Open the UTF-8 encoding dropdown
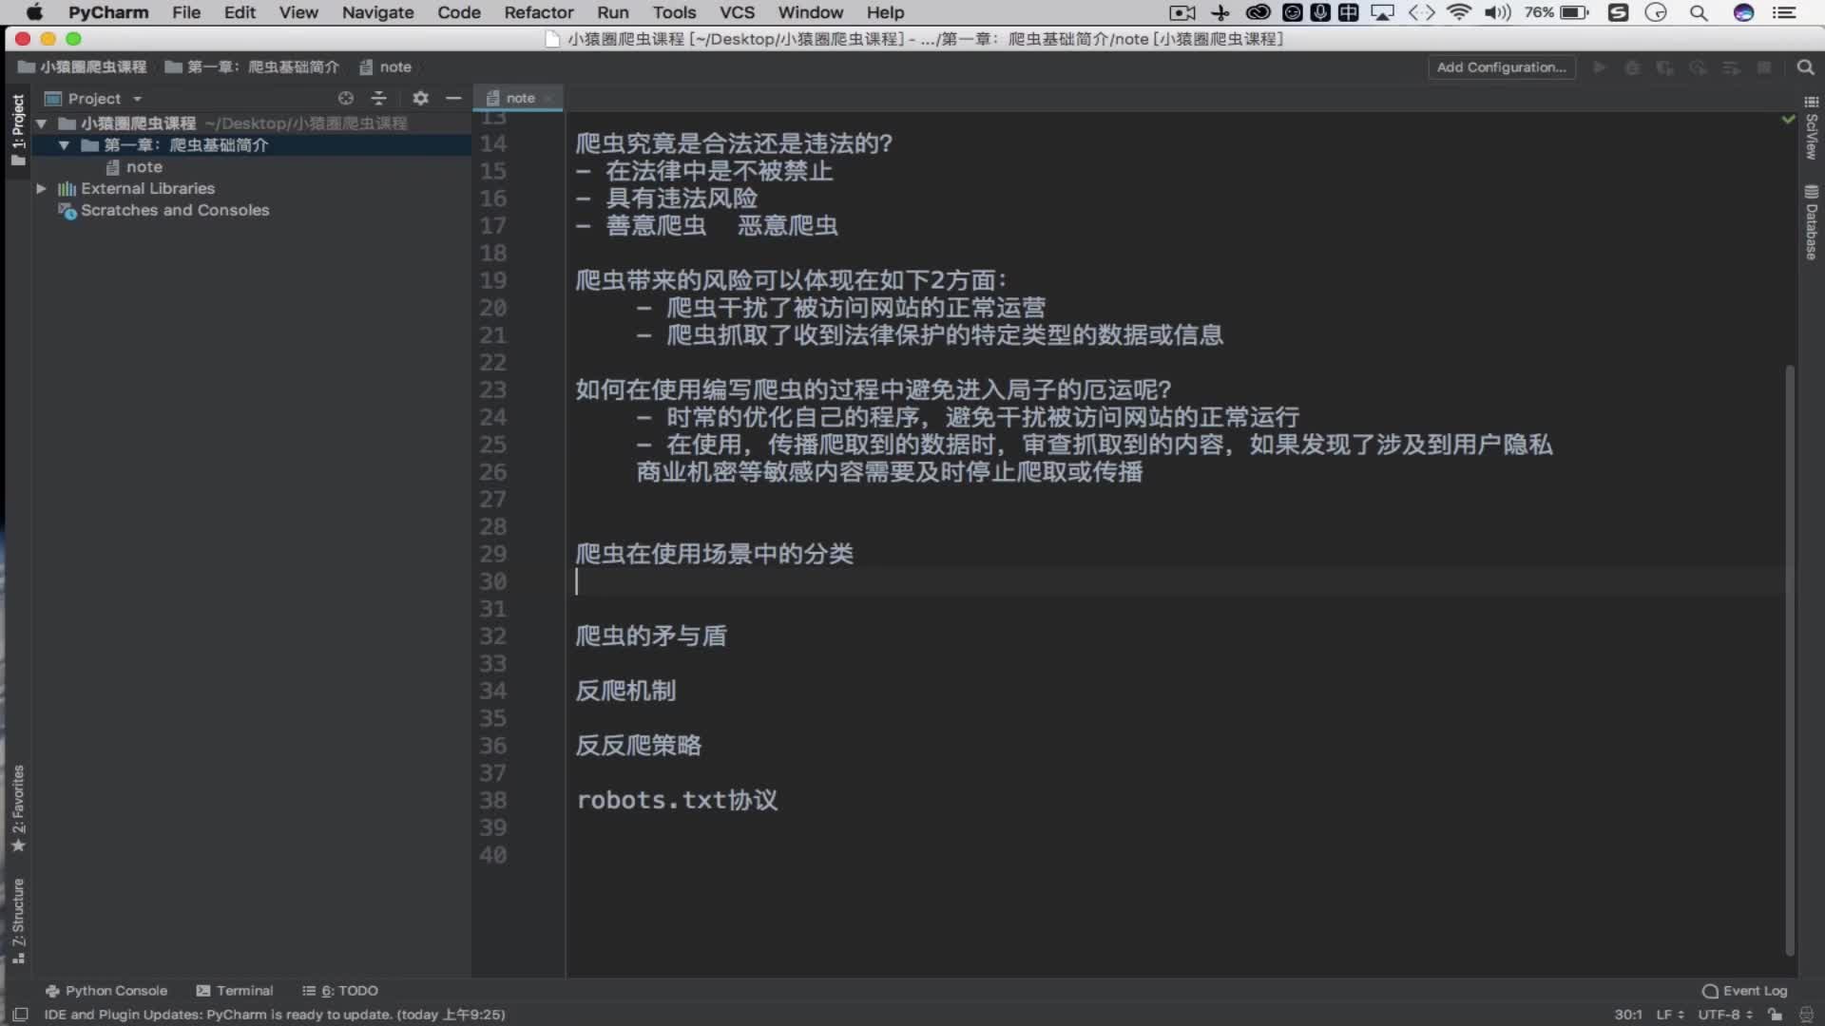 coord(1725,1015)
